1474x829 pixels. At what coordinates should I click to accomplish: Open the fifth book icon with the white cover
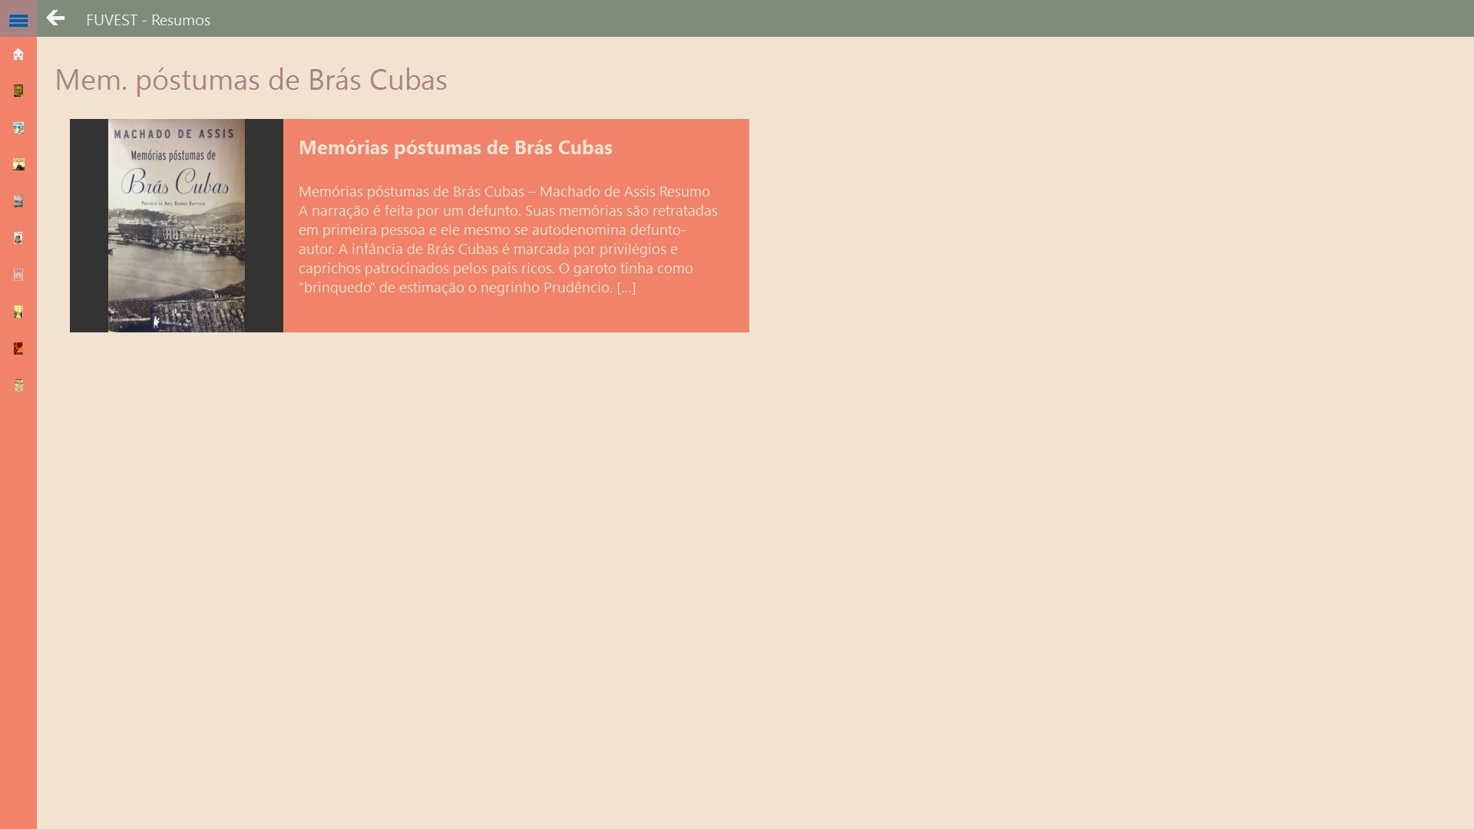pyautogui.click(x=18, y=238)
